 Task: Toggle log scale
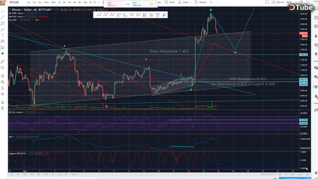click(x=293, y=175)
